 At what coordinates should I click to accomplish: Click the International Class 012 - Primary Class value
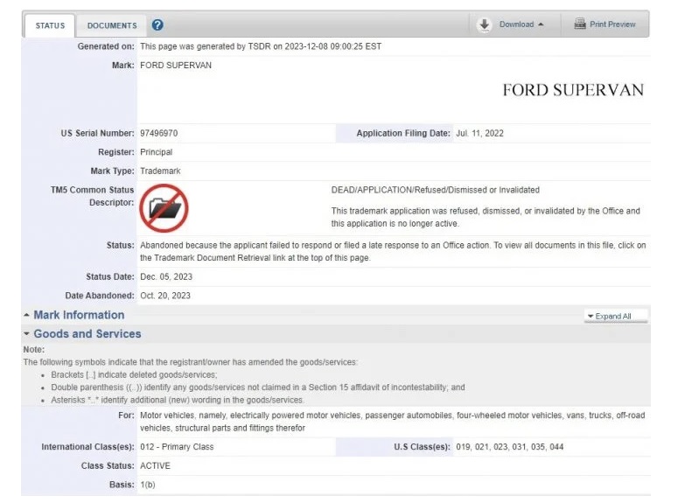pos(177,447)
